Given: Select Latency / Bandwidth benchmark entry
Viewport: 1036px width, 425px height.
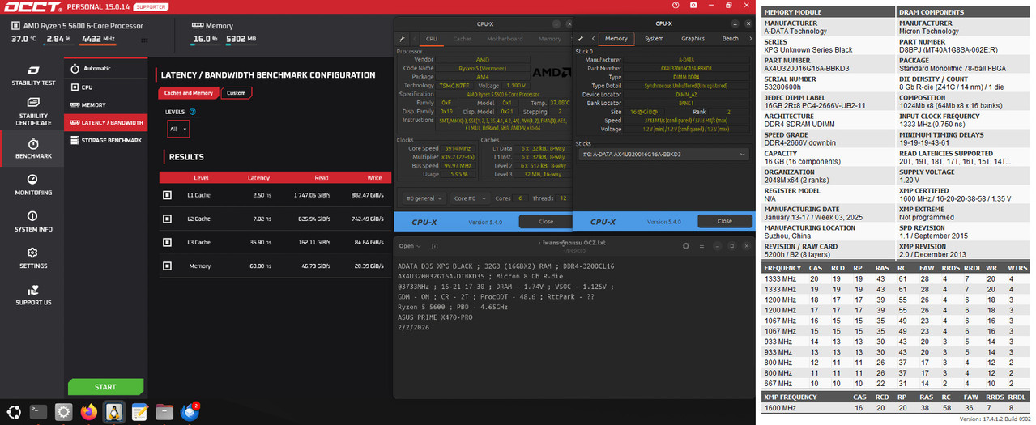Looking at the screenshot, I should pyautogui.click(x=105, y=123).
